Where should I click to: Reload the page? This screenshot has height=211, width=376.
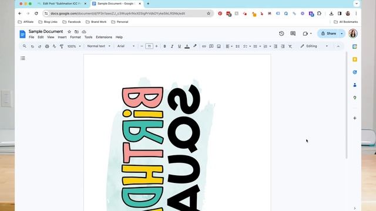[x=36, y=13]
